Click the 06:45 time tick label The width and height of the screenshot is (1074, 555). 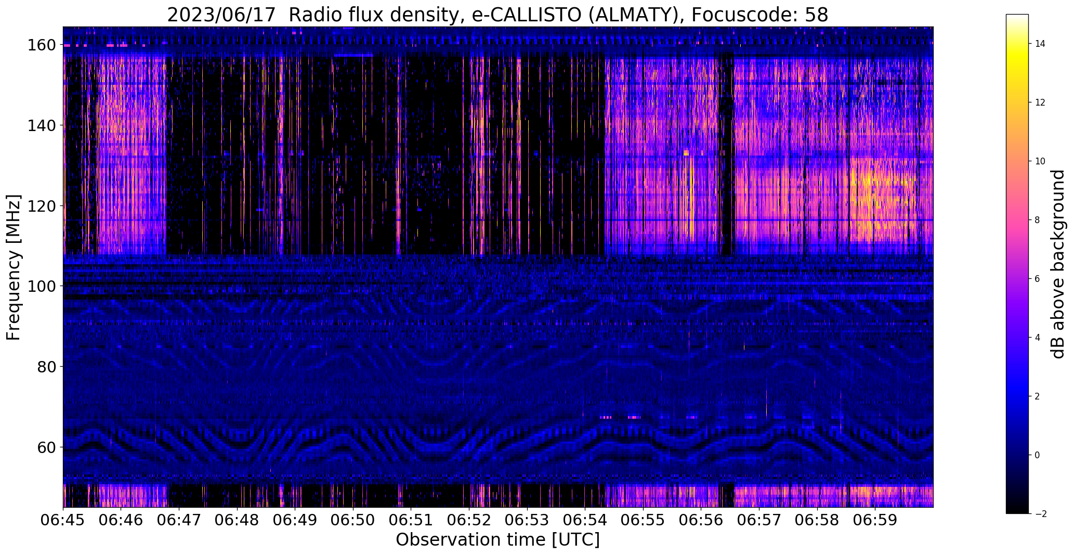[x=63, y=519]
